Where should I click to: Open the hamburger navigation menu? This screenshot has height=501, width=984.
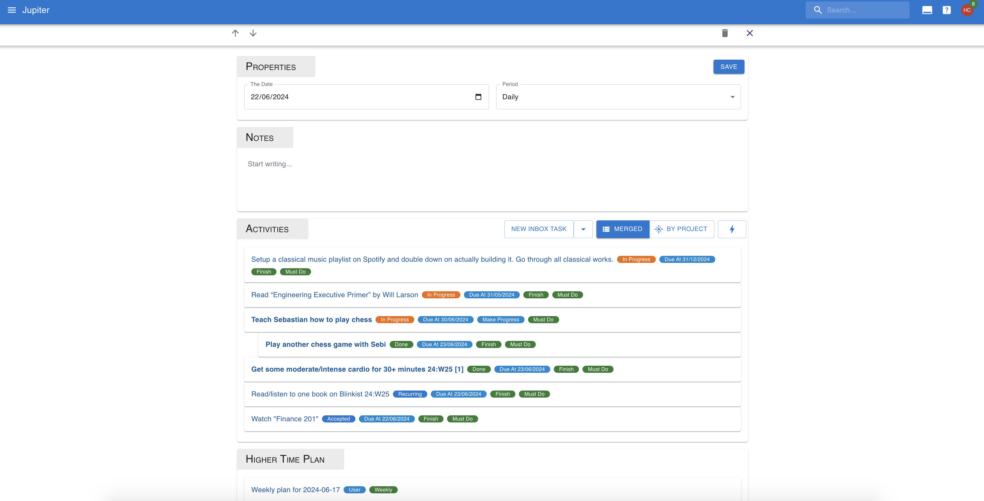(x=12, y=10)
